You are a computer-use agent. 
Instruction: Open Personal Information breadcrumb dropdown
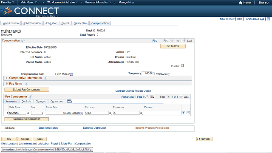[x=98, y=3]
